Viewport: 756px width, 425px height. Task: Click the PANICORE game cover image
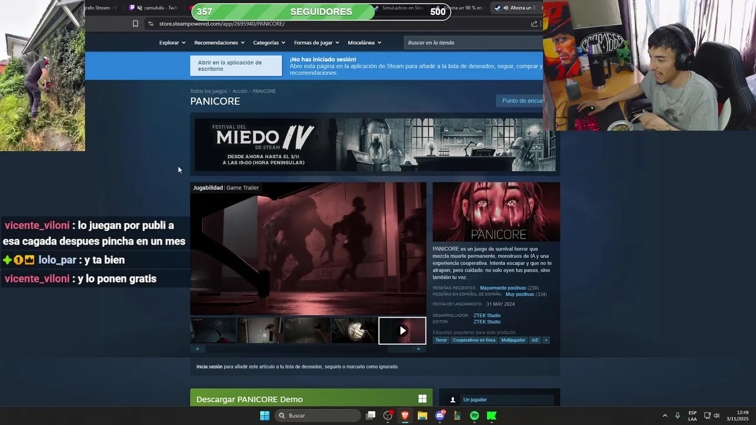tap(496, 211)
